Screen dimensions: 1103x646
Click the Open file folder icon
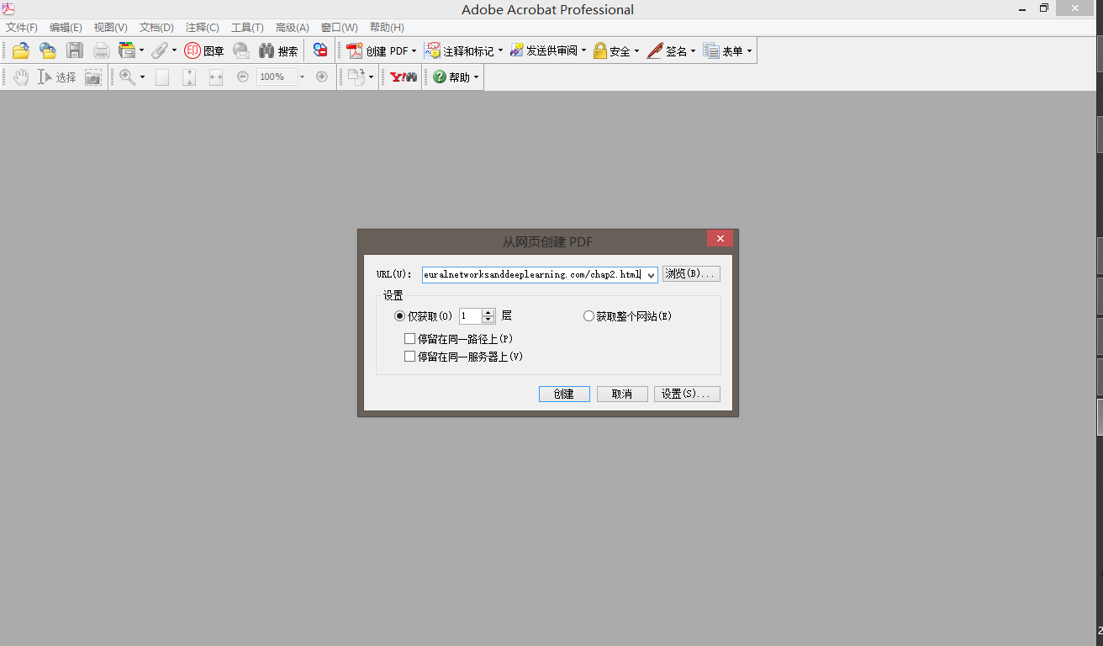click(x=21, y=50)
